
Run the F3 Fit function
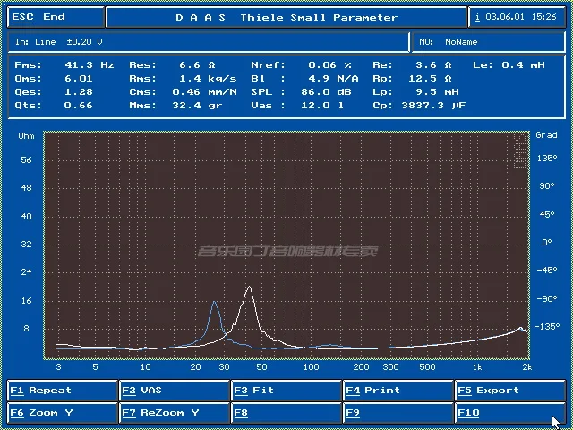[286, 391]
